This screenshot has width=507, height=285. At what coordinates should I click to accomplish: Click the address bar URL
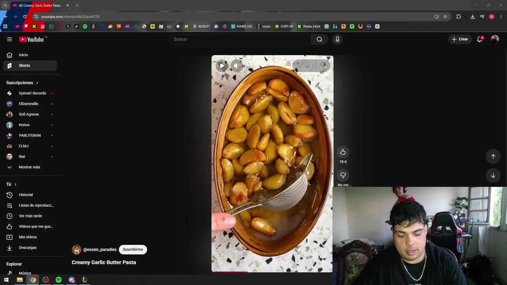(x=71, y=17)
